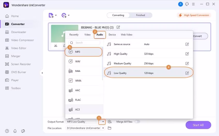Click the user account avatar icon

[x=180, y=4]
